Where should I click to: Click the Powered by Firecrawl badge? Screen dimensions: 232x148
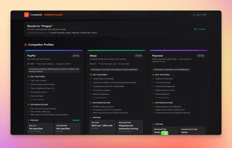coord(53,15)
